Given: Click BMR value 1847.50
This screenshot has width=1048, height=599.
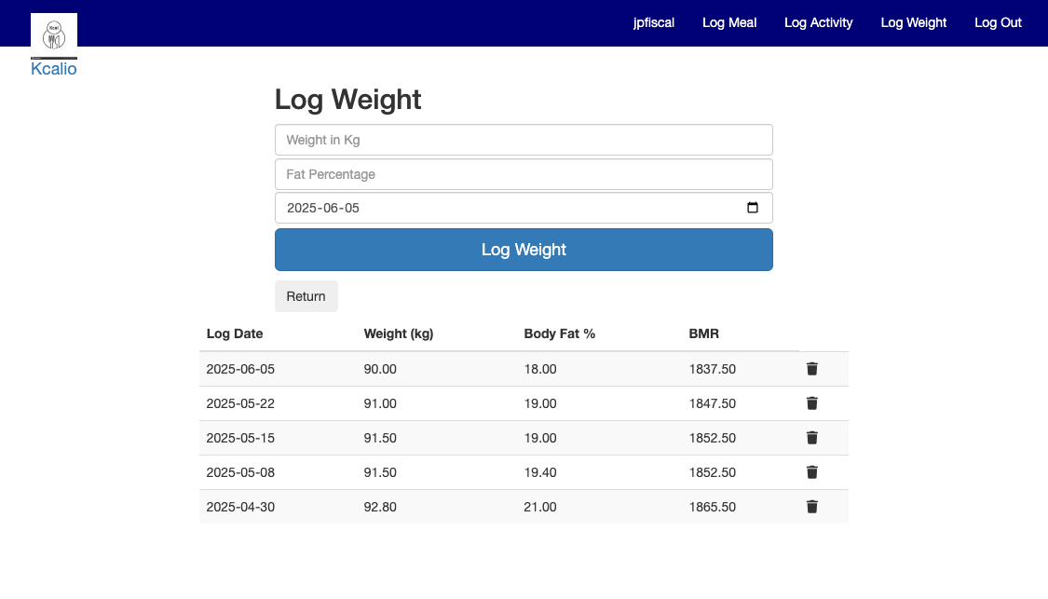Looking at the screenshot, I should (713, 403).
